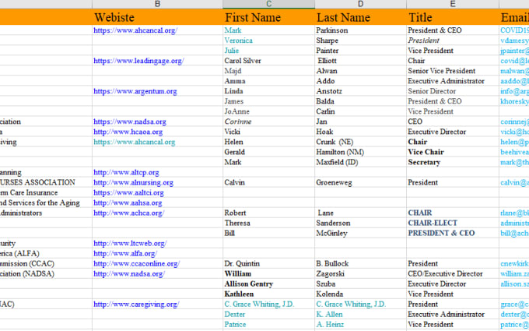Viewport: 529px width, 331px height.
Task: Select the Maxfield (ID) cell
Action: pos(361,162)
